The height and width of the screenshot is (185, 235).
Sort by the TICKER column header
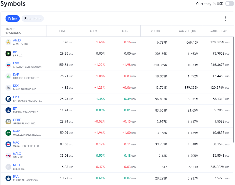coord(10,29)
